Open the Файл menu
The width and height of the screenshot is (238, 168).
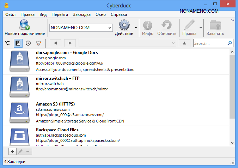10,14
